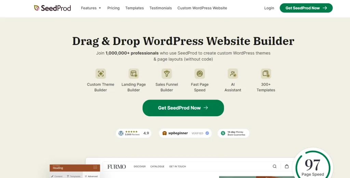The width and height of the screenshot is (350, 178).
Task: Click the Landing Page Builder label
Action: point(134,87)
